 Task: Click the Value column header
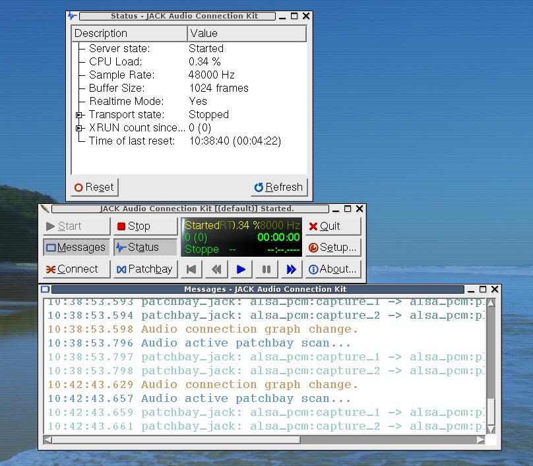click(x=247, y=34)
